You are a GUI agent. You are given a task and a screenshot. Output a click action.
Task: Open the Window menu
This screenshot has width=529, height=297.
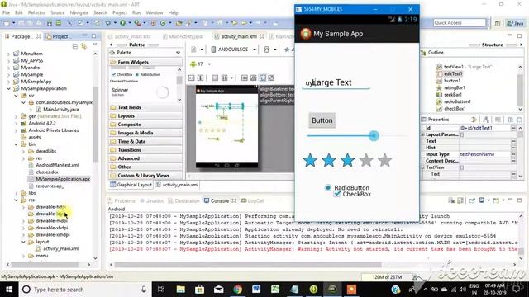(155, 13)
